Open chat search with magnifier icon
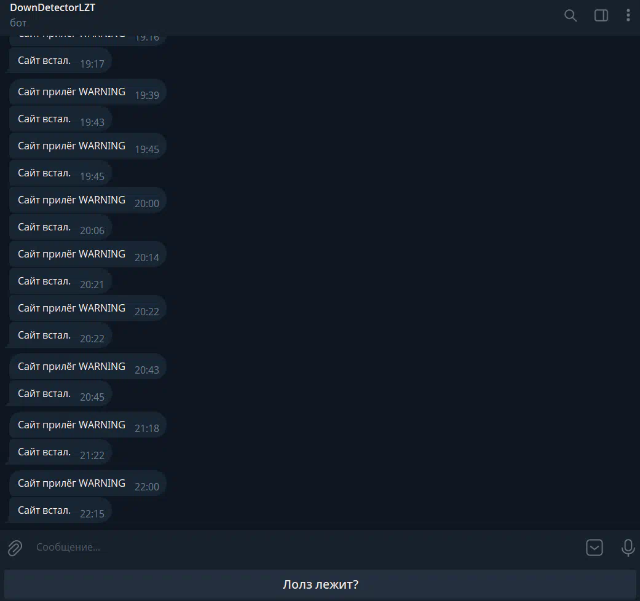Viewport: 640px width, 601px height. pyautogui.click(x=570, y=16)
